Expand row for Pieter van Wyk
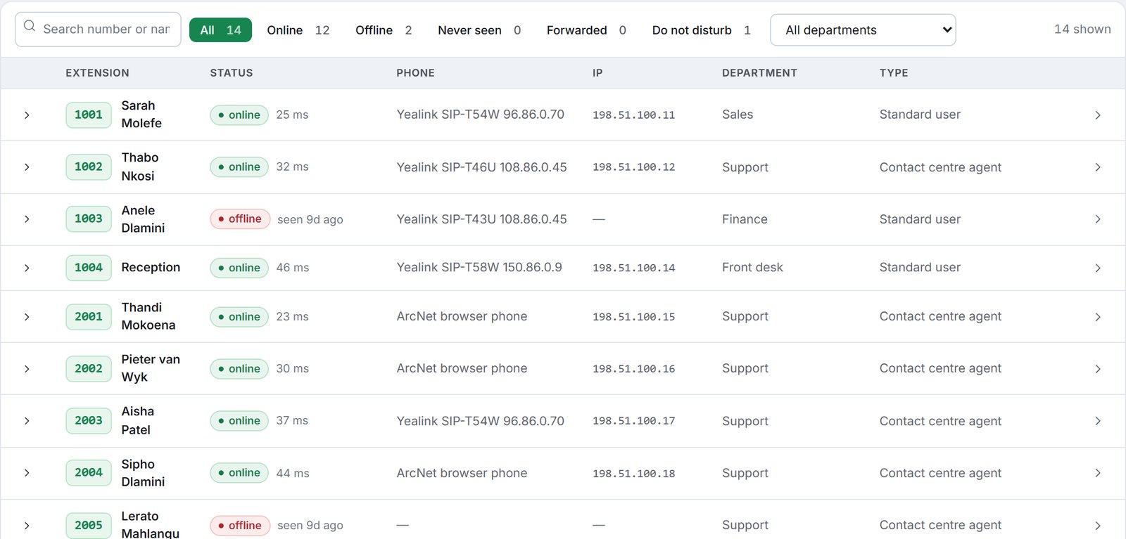 [x=27, y=368]
